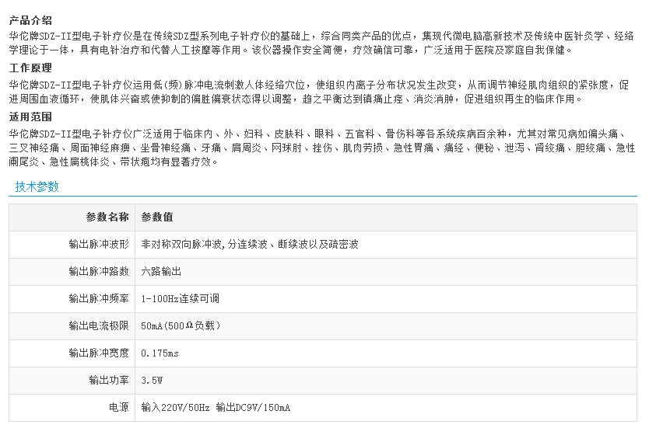Select the 六路输出 value cell
649x428 pixels.
161,271
